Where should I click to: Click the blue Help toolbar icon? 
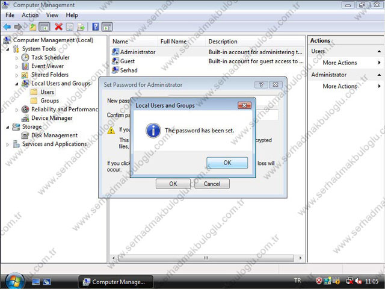pyautogui.click(x=96, y=26)
